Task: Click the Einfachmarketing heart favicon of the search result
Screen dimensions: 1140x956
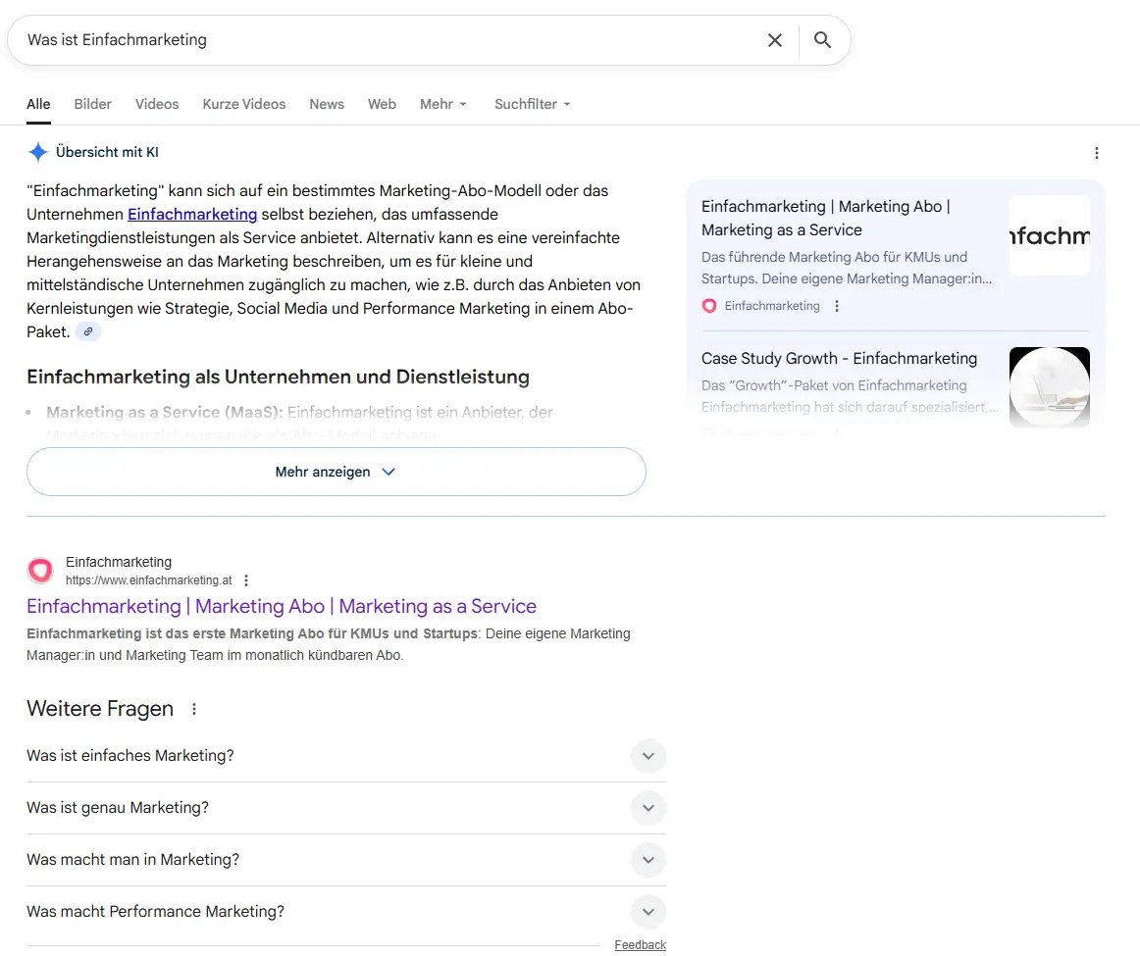Action: tap(39, 570)
